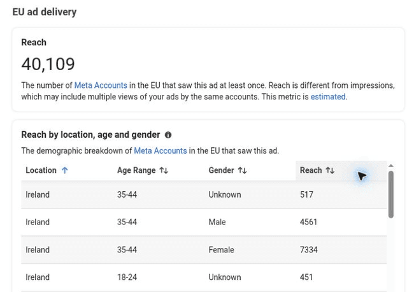Click the 35-44 age cell in the 517 row

[127, 194]
